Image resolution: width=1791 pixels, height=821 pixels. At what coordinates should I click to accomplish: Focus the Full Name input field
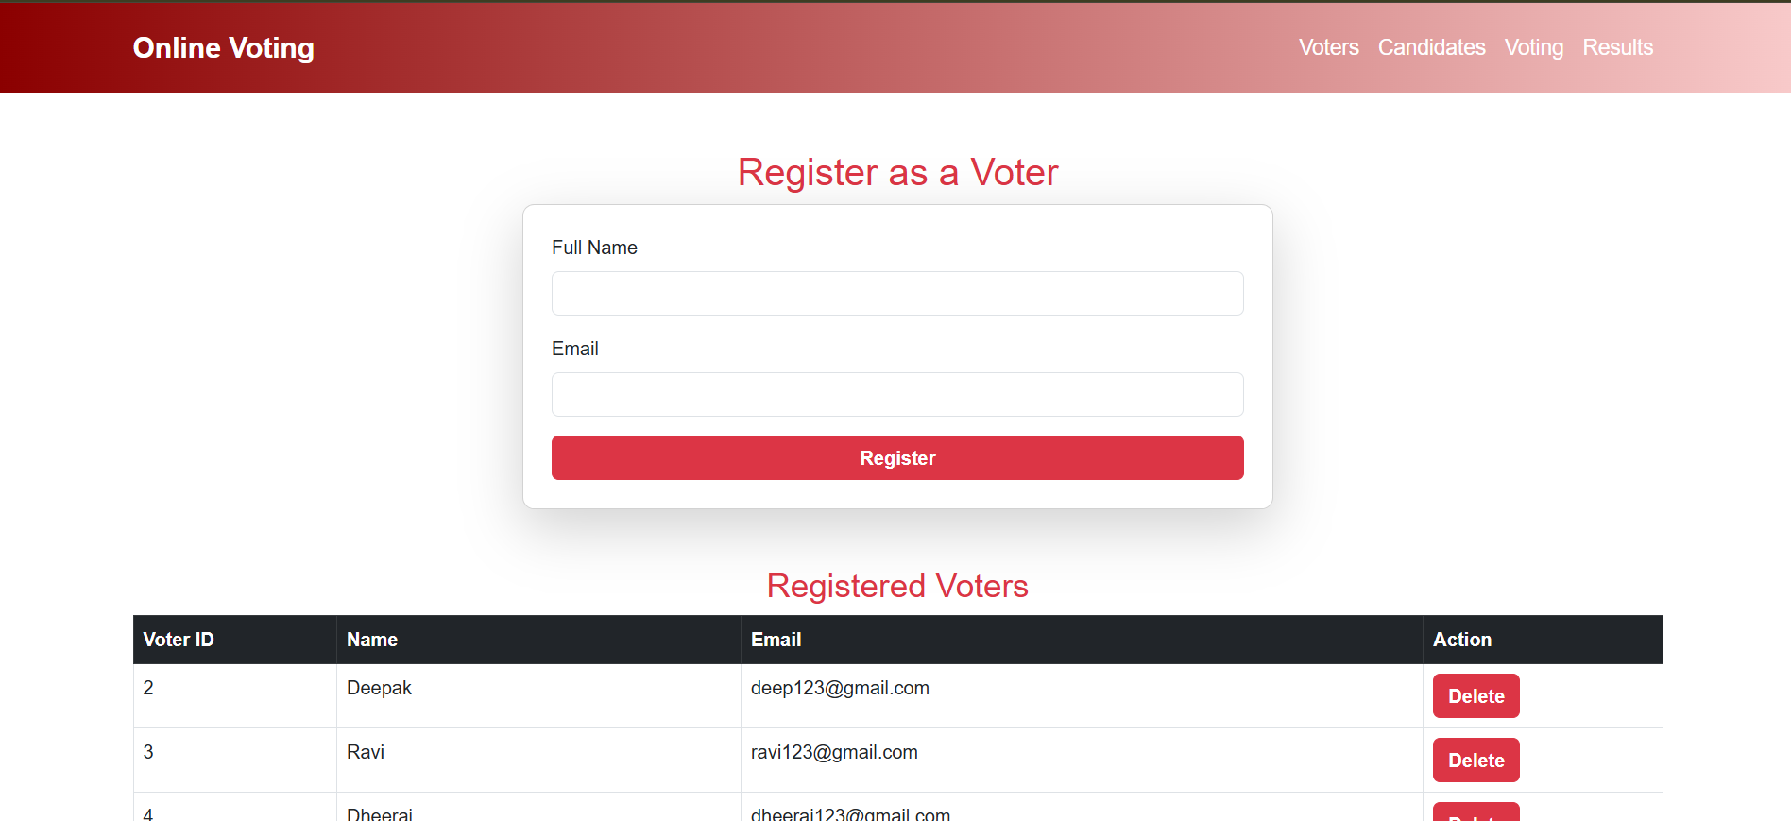pos(897,293)
